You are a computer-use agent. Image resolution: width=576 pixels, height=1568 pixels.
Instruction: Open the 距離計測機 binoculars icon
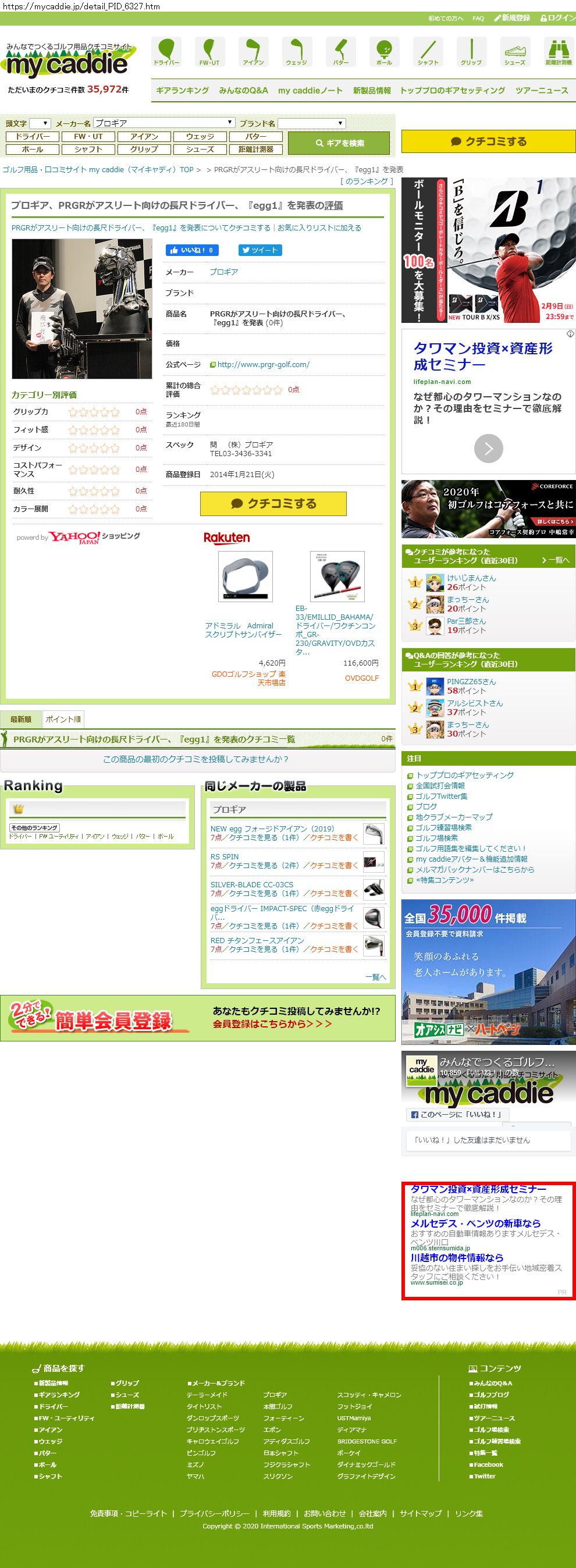tap(559, 51)
